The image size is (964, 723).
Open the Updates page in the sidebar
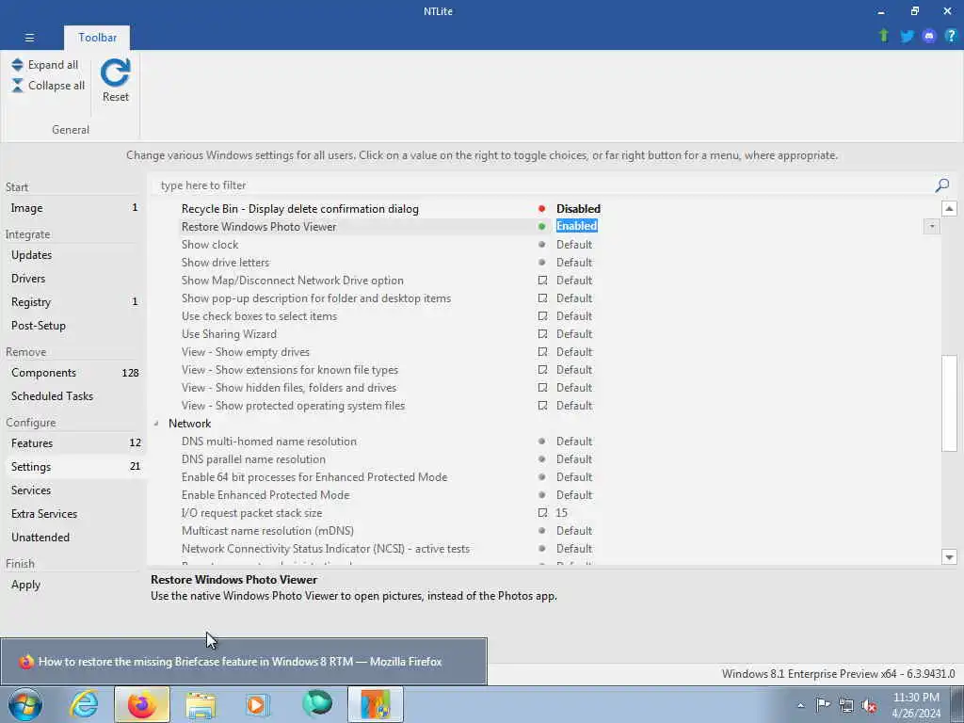[73, 254]
